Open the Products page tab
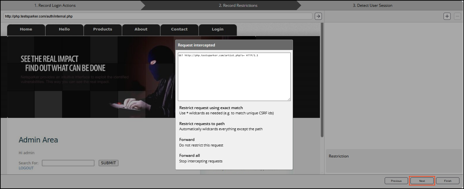Image resolution: width=464 pixels, height=189 pixels. [102, 29]
